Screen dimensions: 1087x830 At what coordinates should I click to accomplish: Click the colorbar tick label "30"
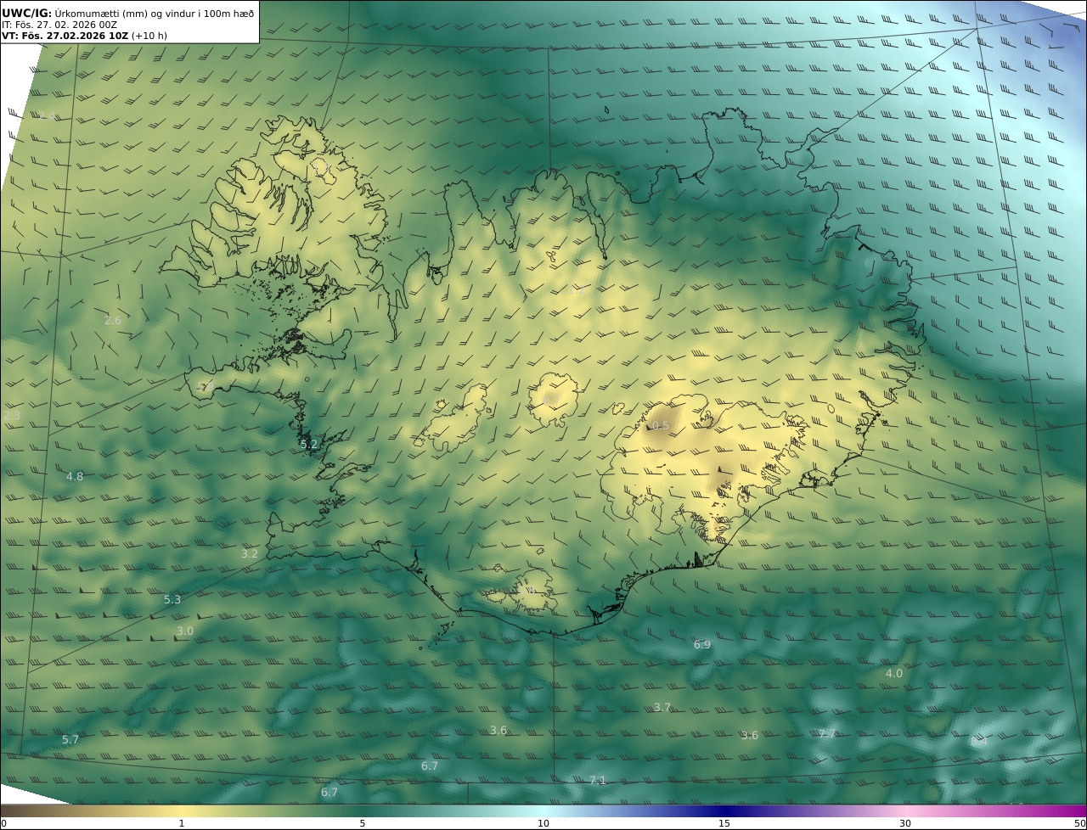[905, 823]
